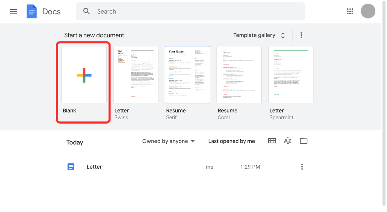Screen dimensions: 387x212
Task: Open the account profile avatar
Action: (x=368, y=11)
